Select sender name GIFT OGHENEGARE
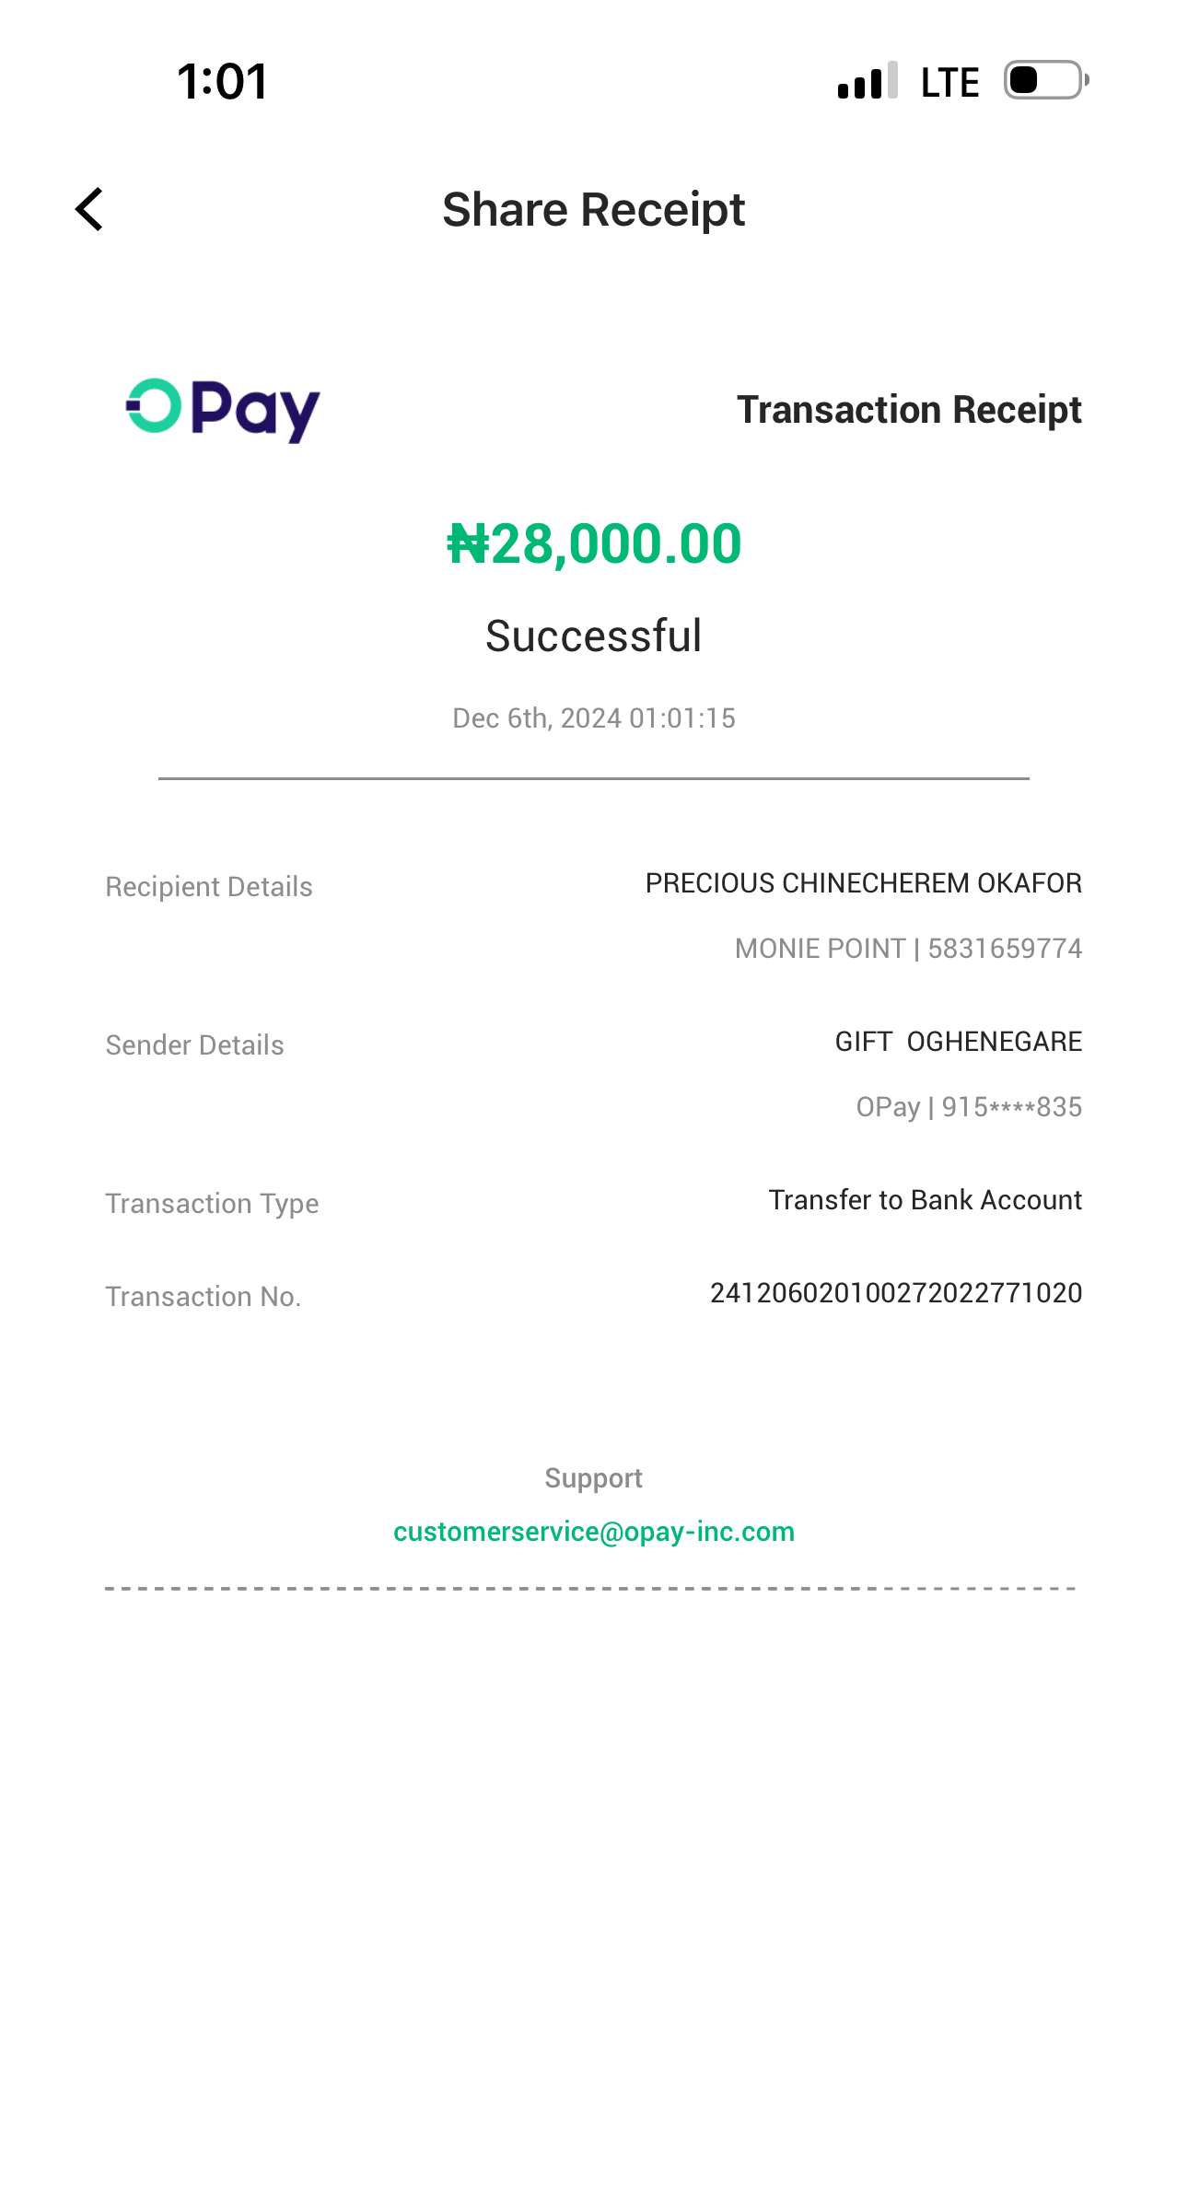This screenshot has height=2193, width=1188. pos(958,1042)
